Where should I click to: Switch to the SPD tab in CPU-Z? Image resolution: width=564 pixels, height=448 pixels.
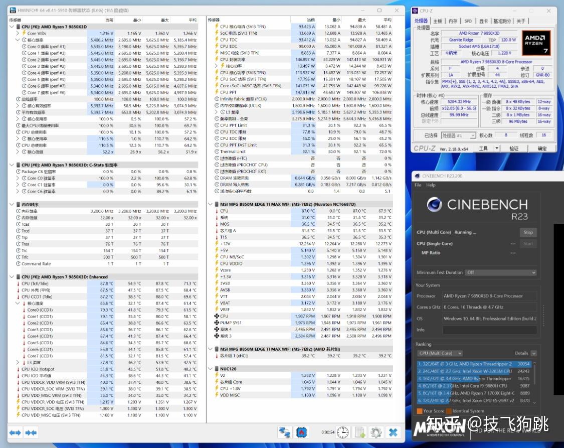pyautogui.click(x=468, y=21)
